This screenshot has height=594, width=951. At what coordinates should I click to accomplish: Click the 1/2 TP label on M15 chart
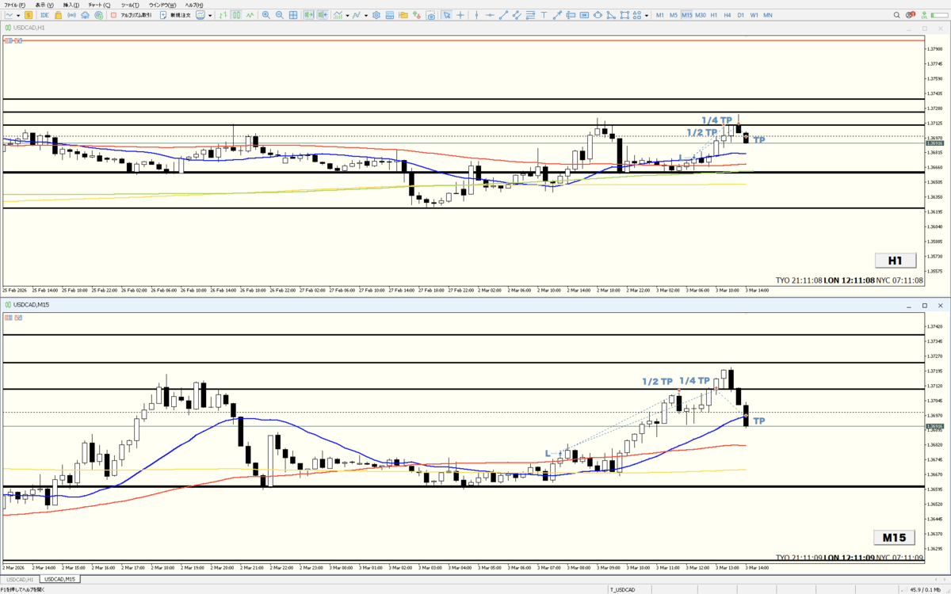point(657,382)
